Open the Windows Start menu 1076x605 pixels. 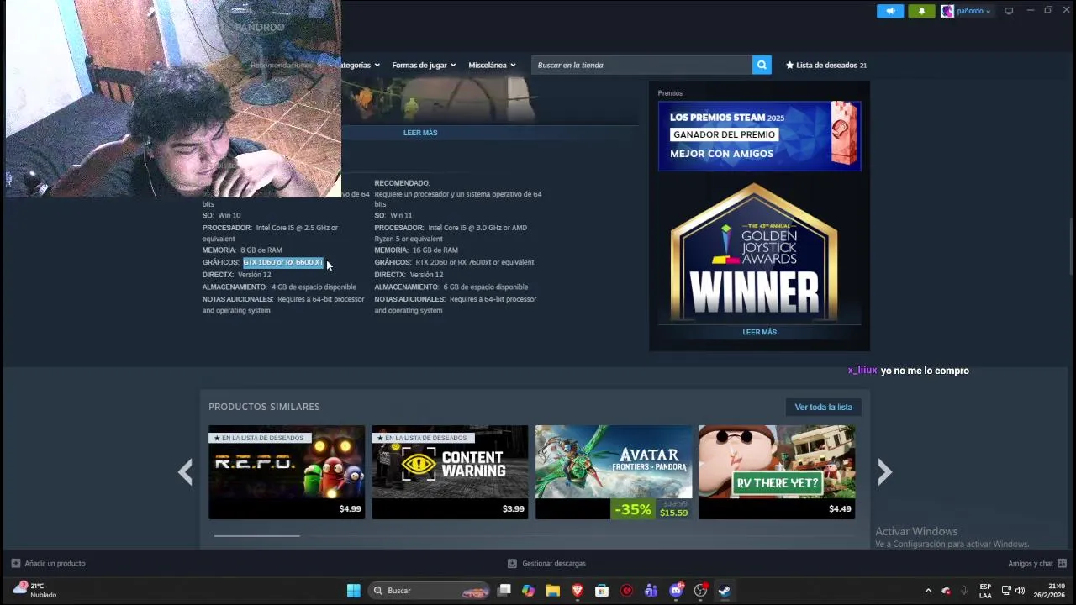point(354,591)
